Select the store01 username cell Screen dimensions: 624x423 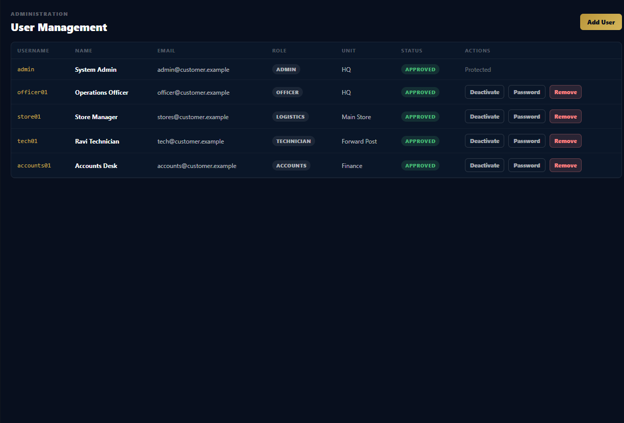click(x=29, y=117)
